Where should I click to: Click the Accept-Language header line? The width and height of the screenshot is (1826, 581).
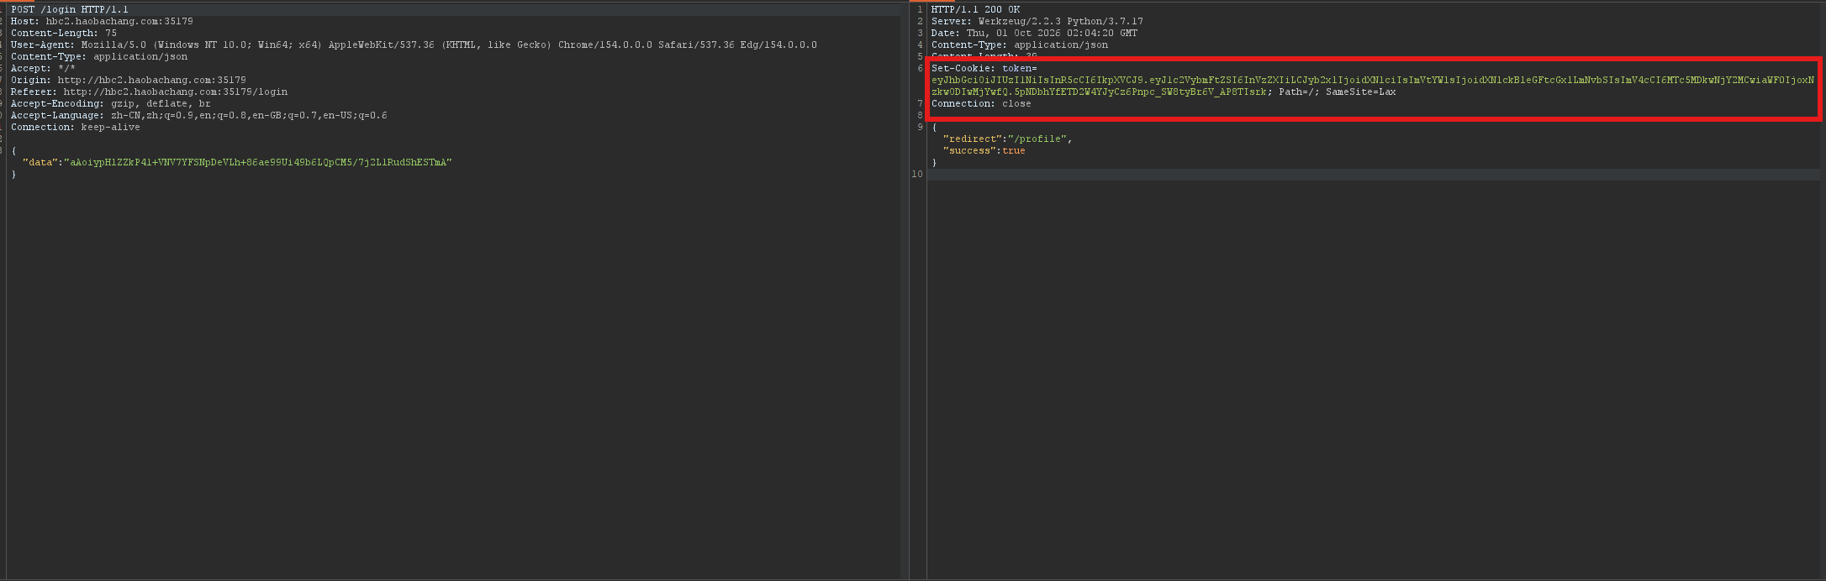coord(199,116)
